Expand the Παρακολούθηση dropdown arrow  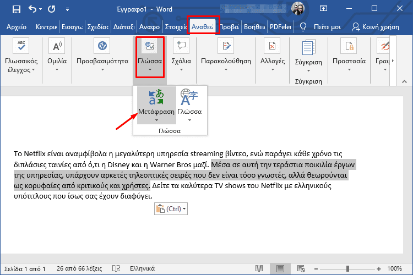tap(226, 70)
